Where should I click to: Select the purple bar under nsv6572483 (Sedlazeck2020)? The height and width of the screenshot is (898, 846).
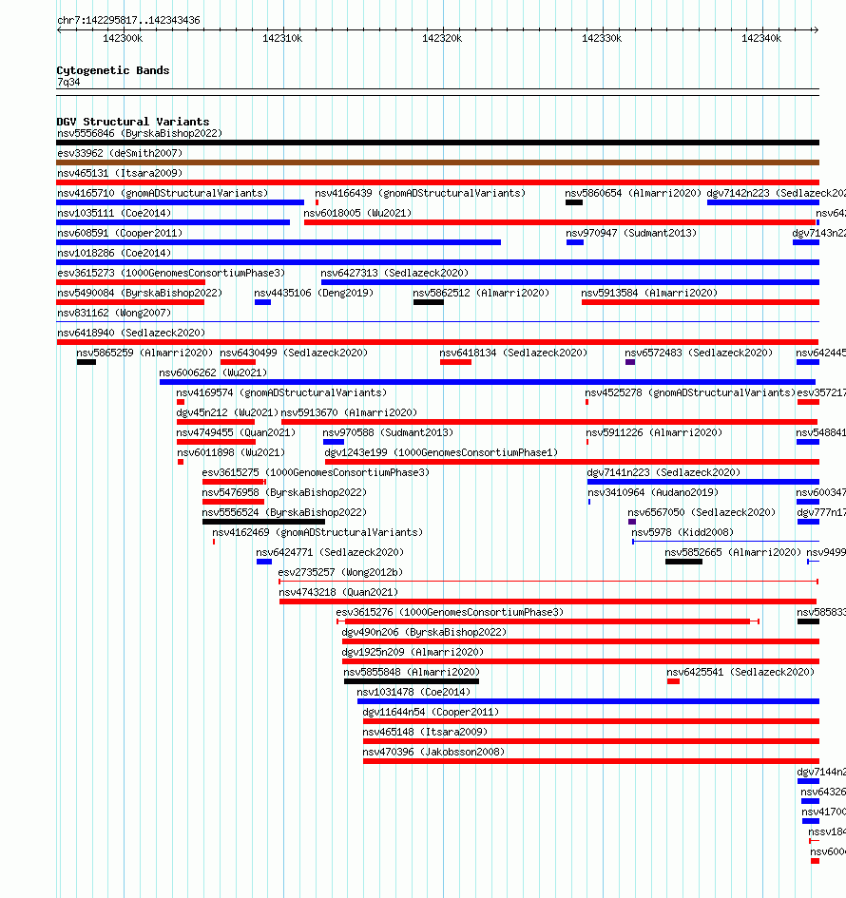630,362
